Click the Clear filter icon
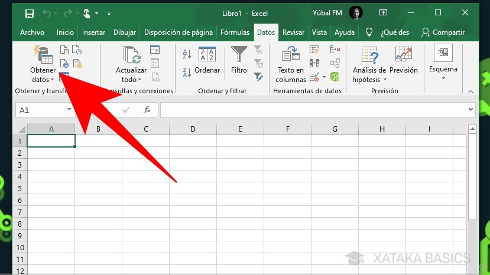The height and width of the screenshot is (275, 490). point(258,50)
